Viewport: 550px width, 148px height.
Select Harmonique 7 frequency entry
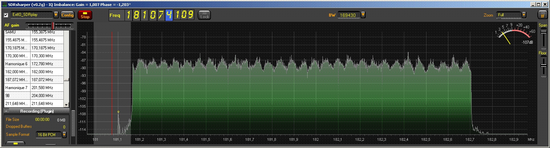coord(34,88)
